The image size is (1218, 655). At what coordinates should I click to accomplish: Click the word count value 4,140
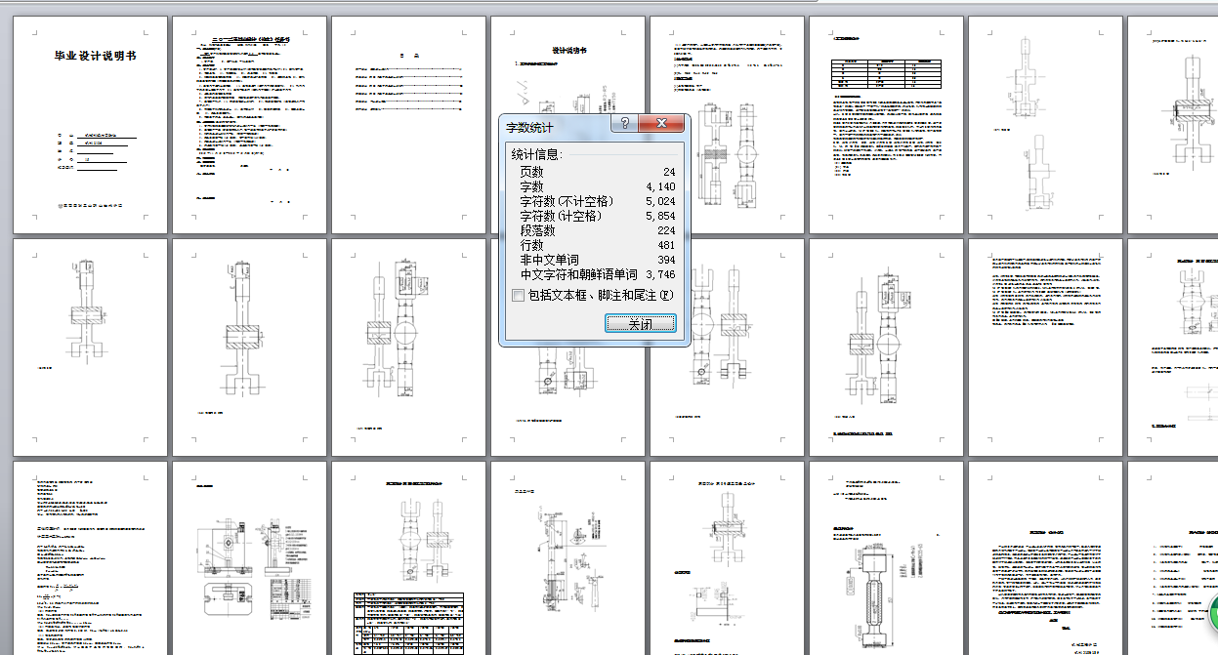pos(660,186)
